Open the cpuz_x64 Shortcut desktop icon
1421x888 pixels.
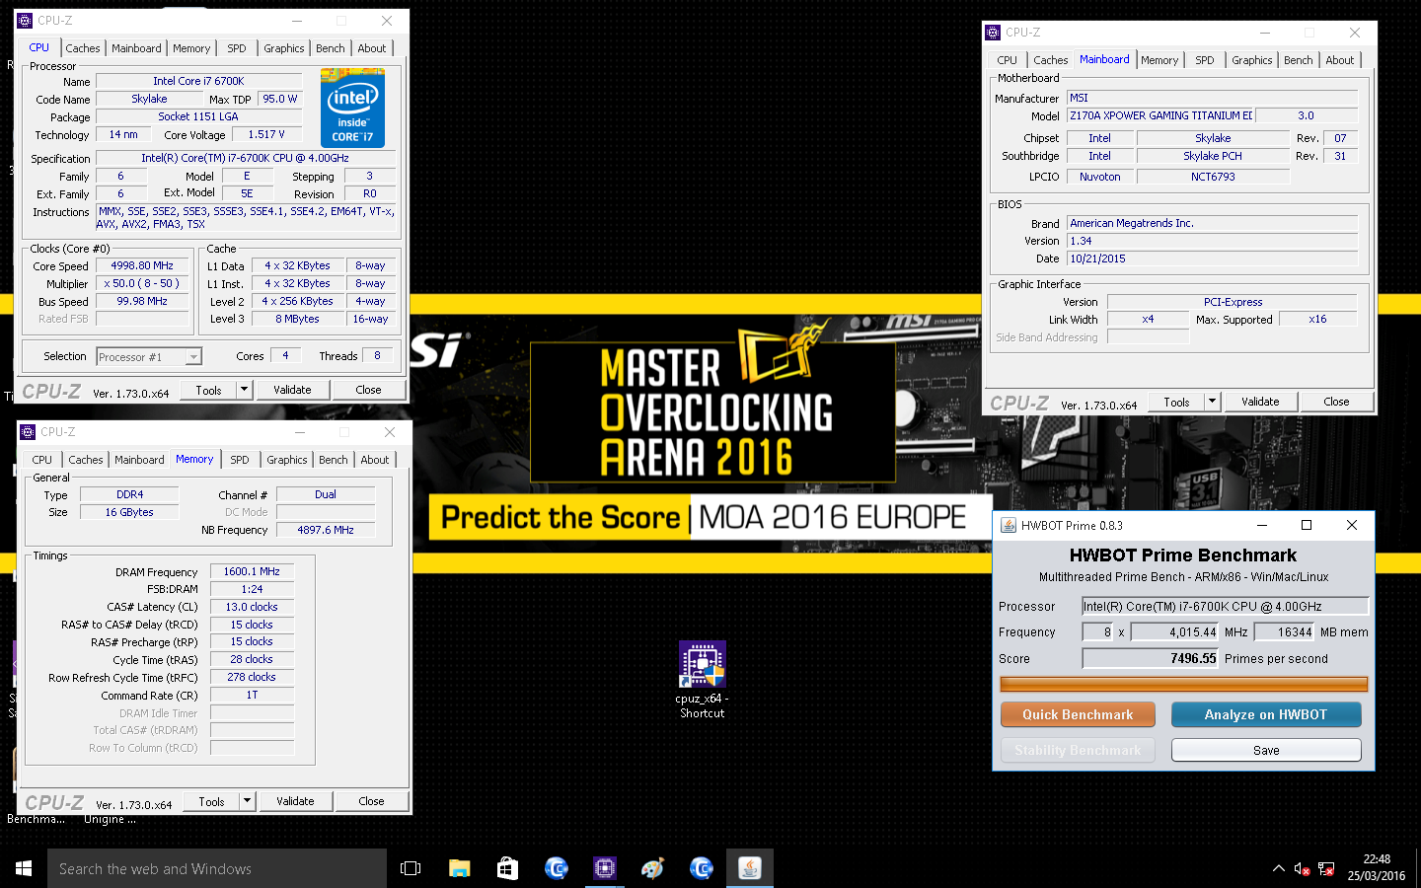click(702, 679)
